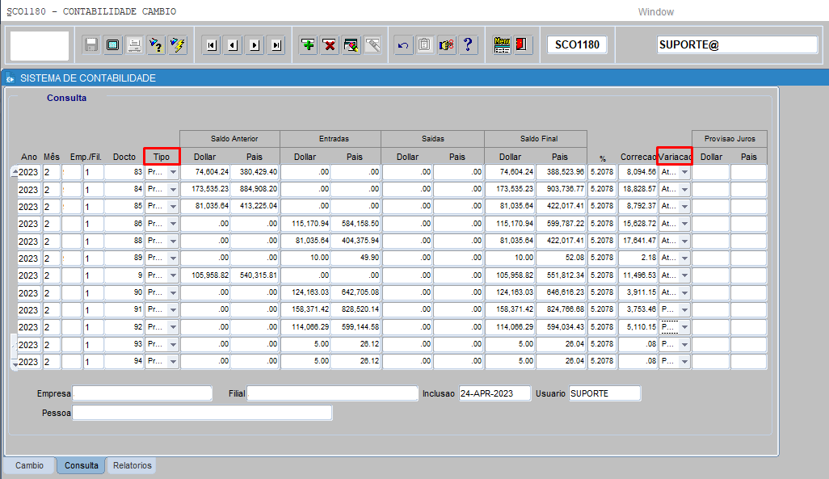The height and width of the screenshot is (479, 829).
Task: Click the Sistema de Contabilidade title bar icon
Action: pos(10,78)
